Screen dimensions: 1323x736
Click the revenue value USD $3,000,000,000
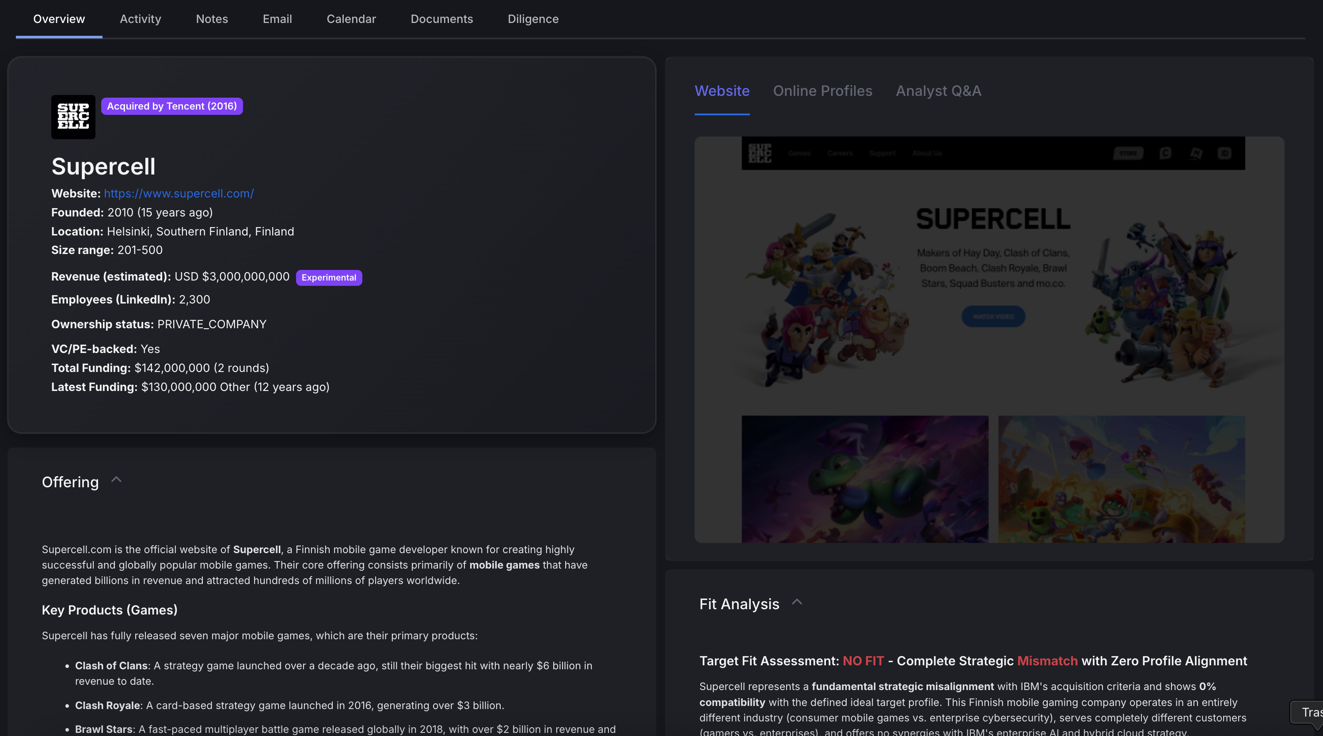pos(232,277)
